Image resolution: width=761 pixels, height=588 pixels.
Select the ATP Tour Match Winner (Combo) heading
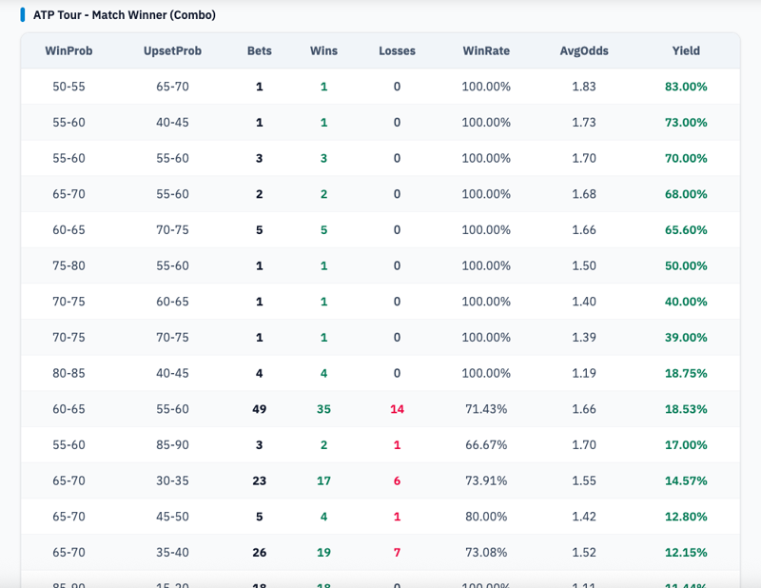[x=124, y=15]
